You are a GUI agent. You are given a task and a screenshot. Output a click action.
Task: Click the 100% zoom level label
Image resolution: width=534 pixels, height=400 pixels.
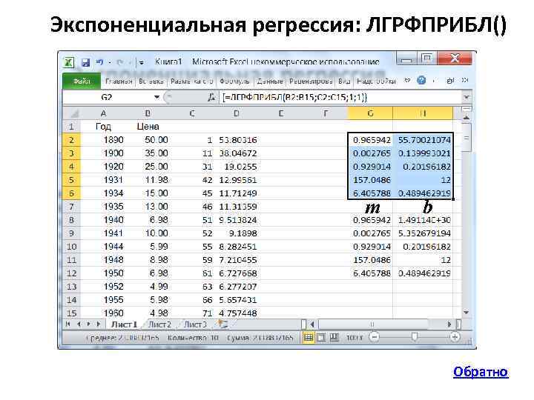click(355, 338)
